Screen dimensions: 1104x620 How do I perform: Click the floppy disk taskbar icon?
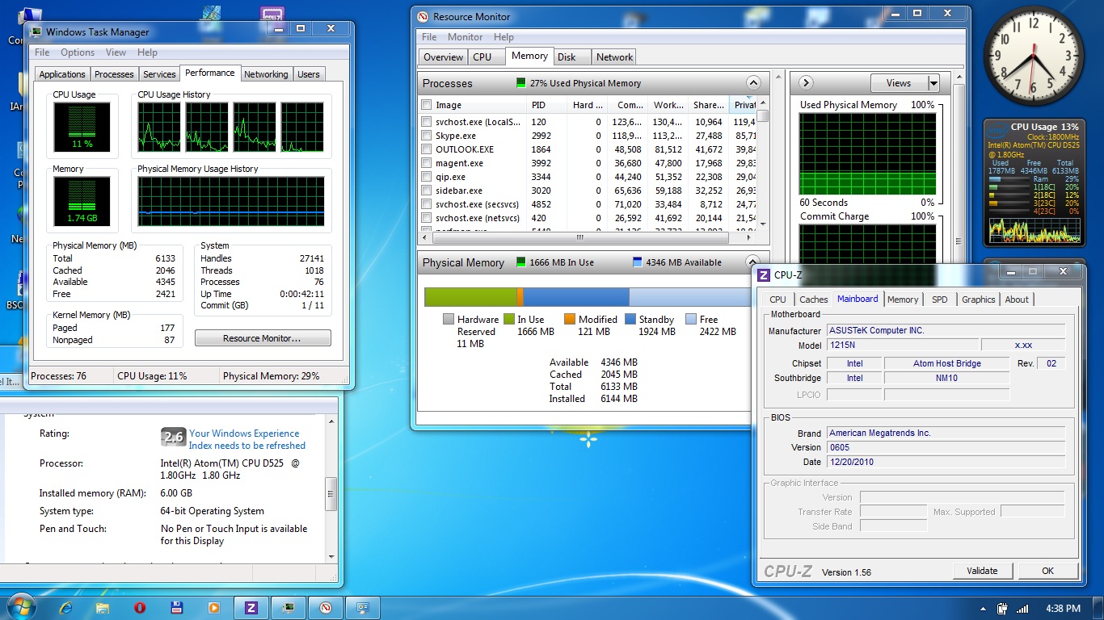click(176, 608)
